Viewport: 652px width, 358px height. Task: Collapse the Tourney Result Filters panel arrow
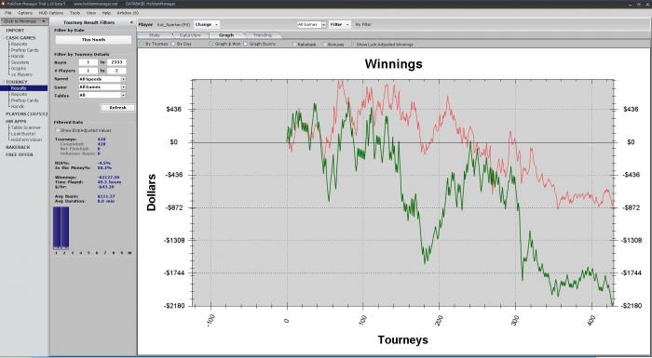pyautogui.click(x=132, y=22)
